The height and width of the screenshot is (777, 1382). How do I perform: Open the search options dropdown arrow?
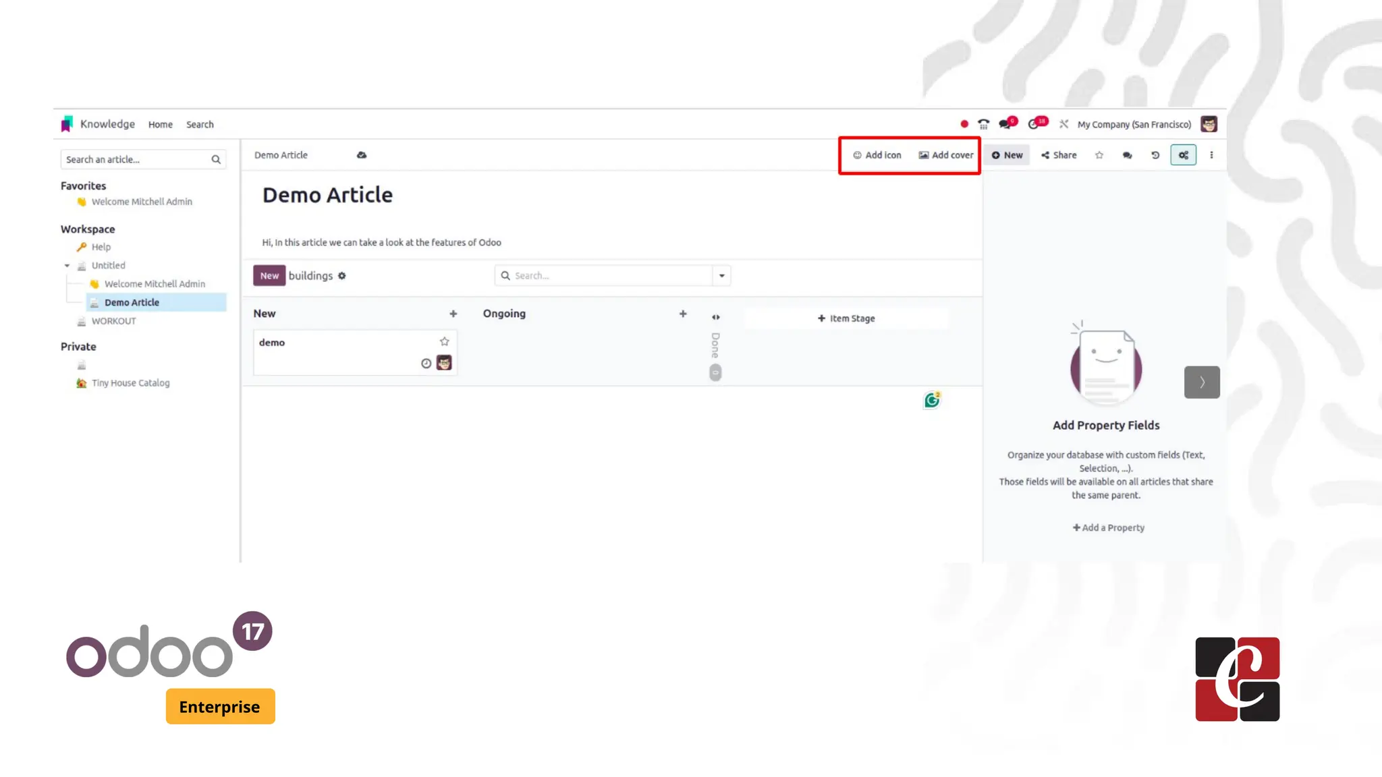[x=721, y=276]
